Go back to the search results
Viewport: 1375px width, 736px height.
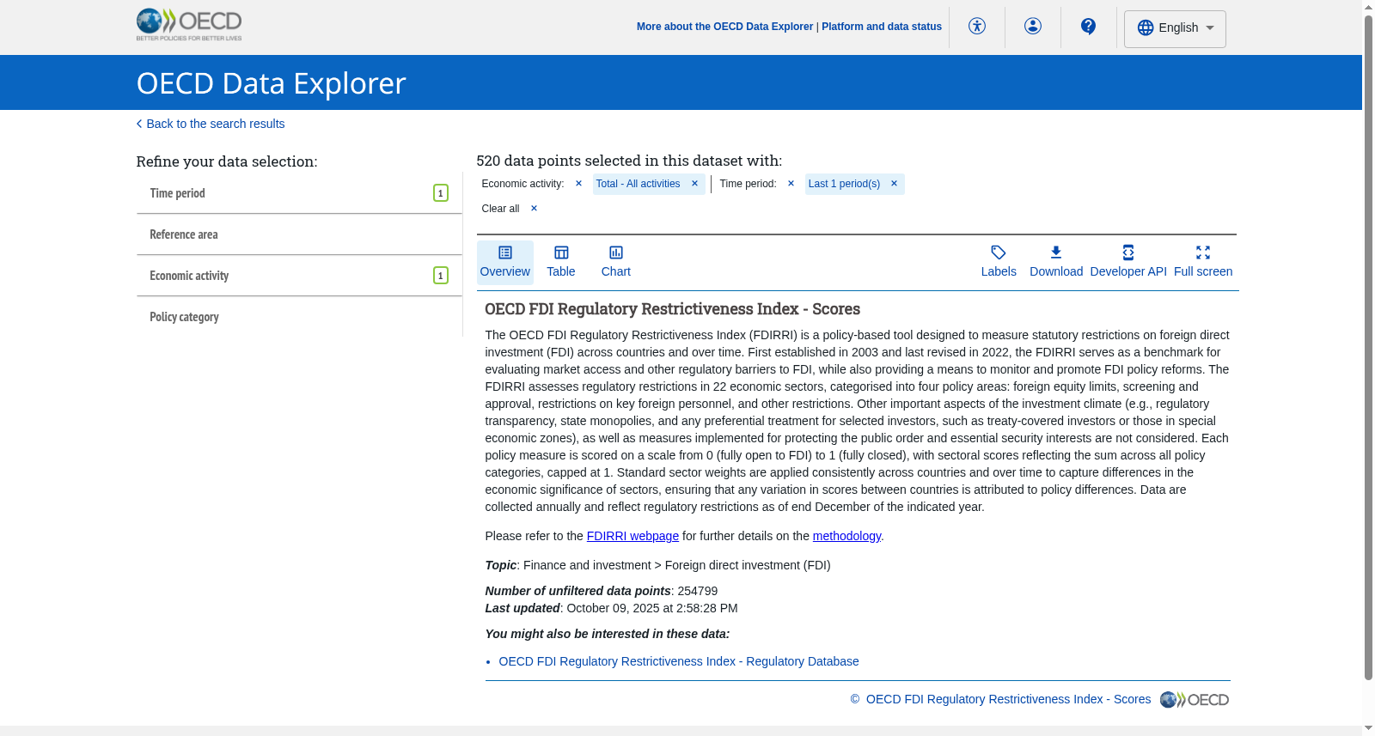point(211,124)
